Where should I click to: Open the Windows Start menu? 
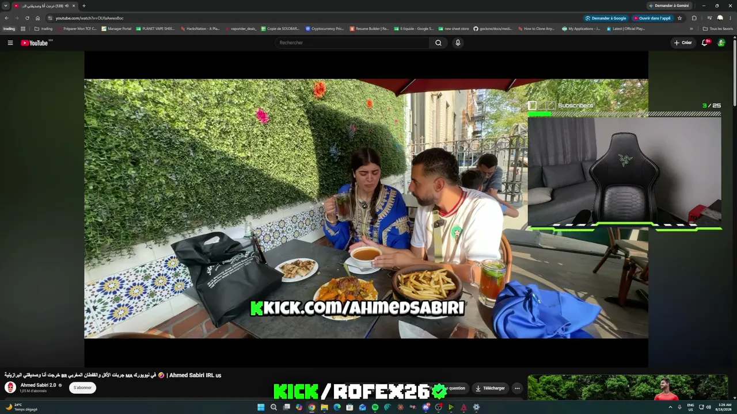pyautogui.click(x=261, y=407)
